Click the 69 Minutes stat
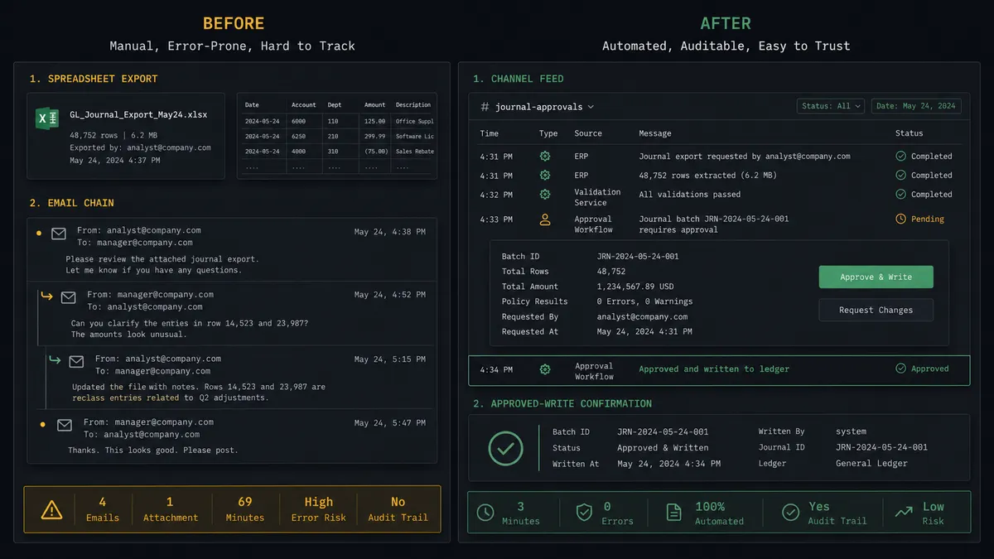Viewport: 994px width, 559px height. click(x=245, y=509)
